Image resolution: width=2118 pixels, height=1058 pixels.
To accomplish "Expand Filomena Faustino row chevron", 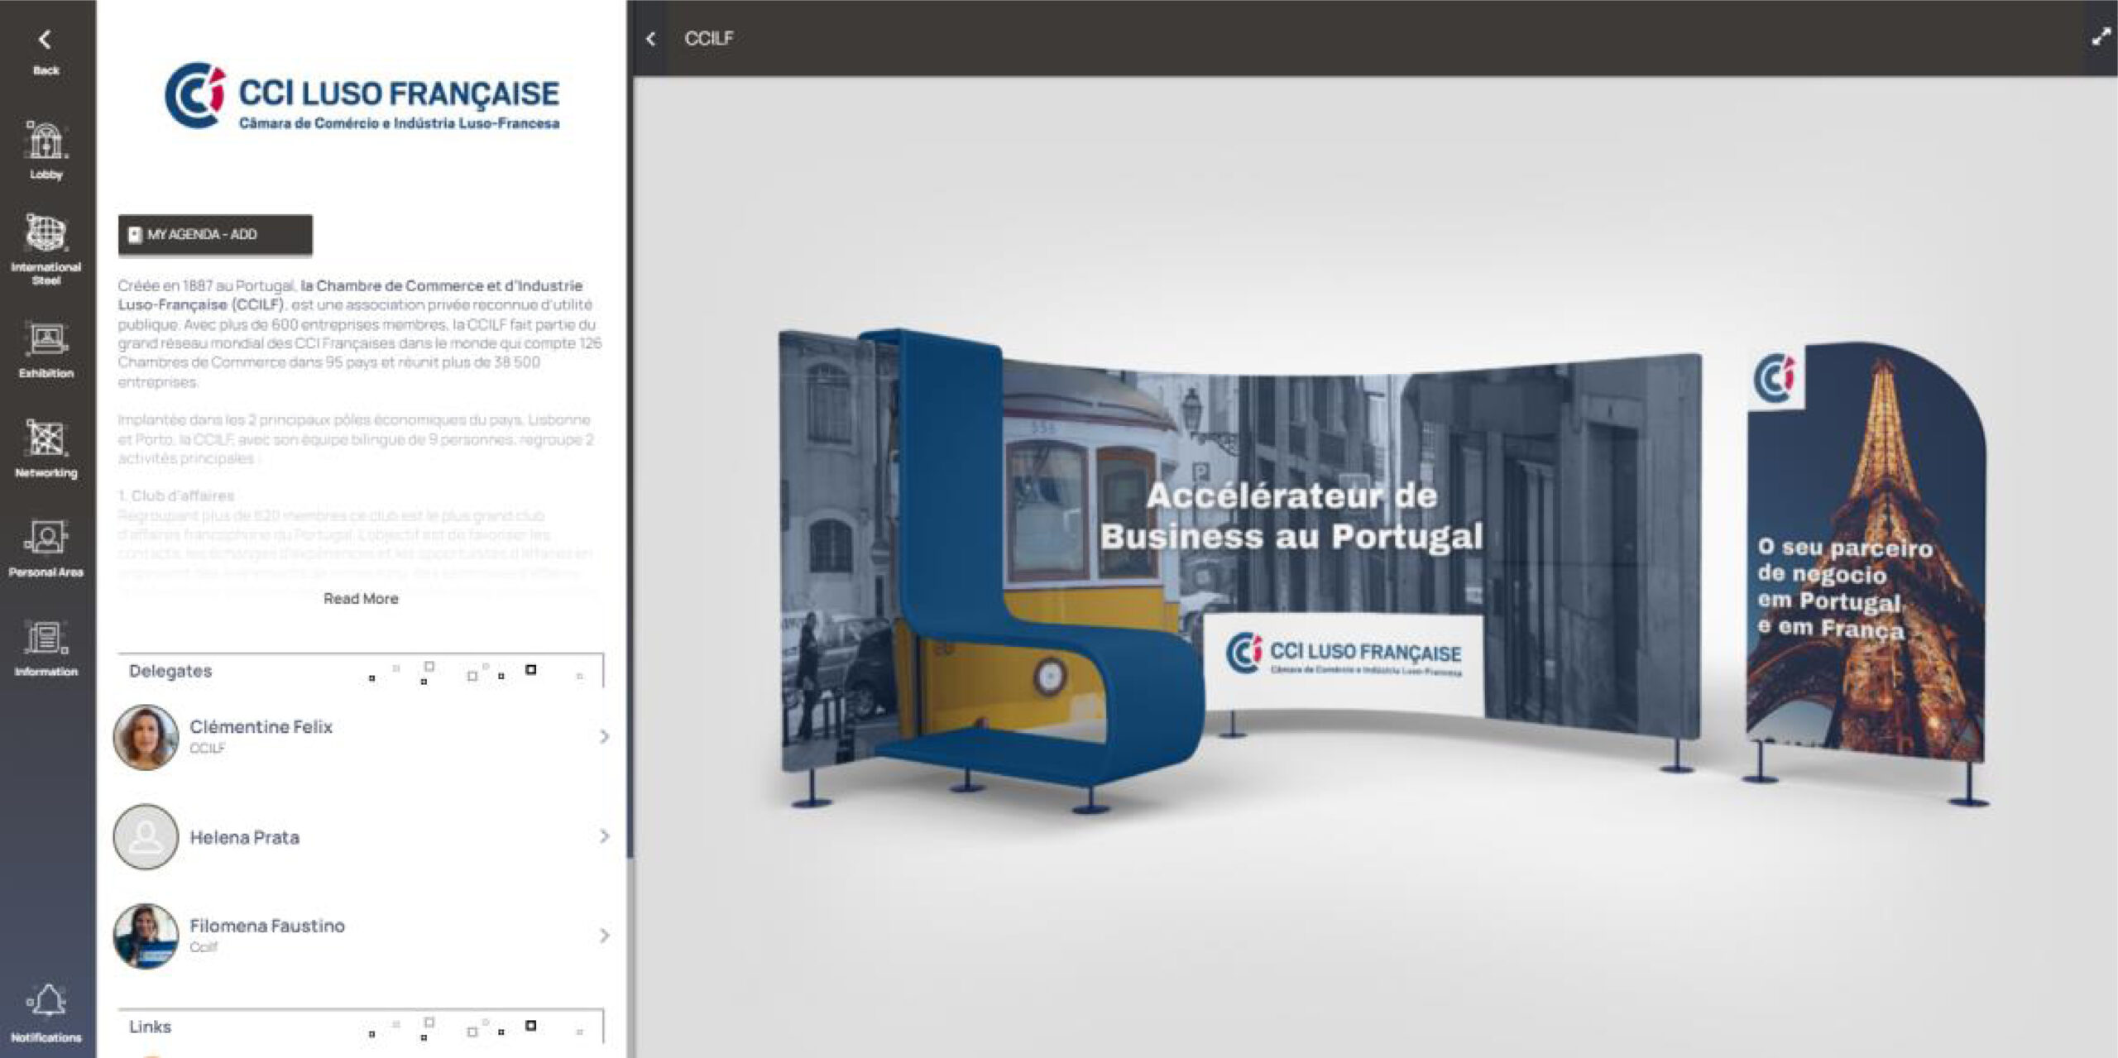I will pyautogui.click(x=604, y=936).
